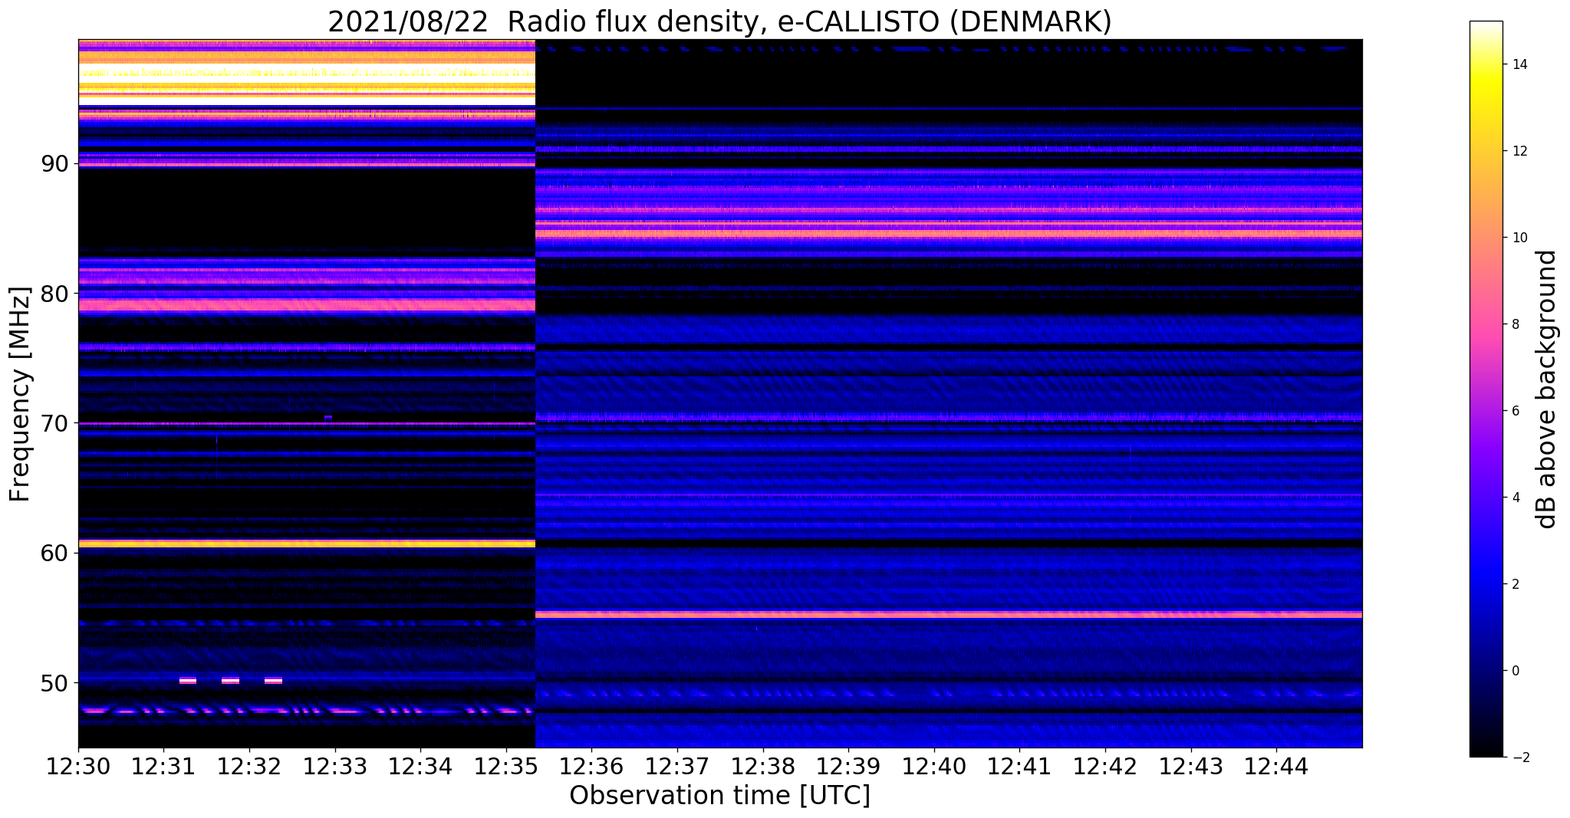Click the 60 MHz frequency tick label

[x=55, y=552]
